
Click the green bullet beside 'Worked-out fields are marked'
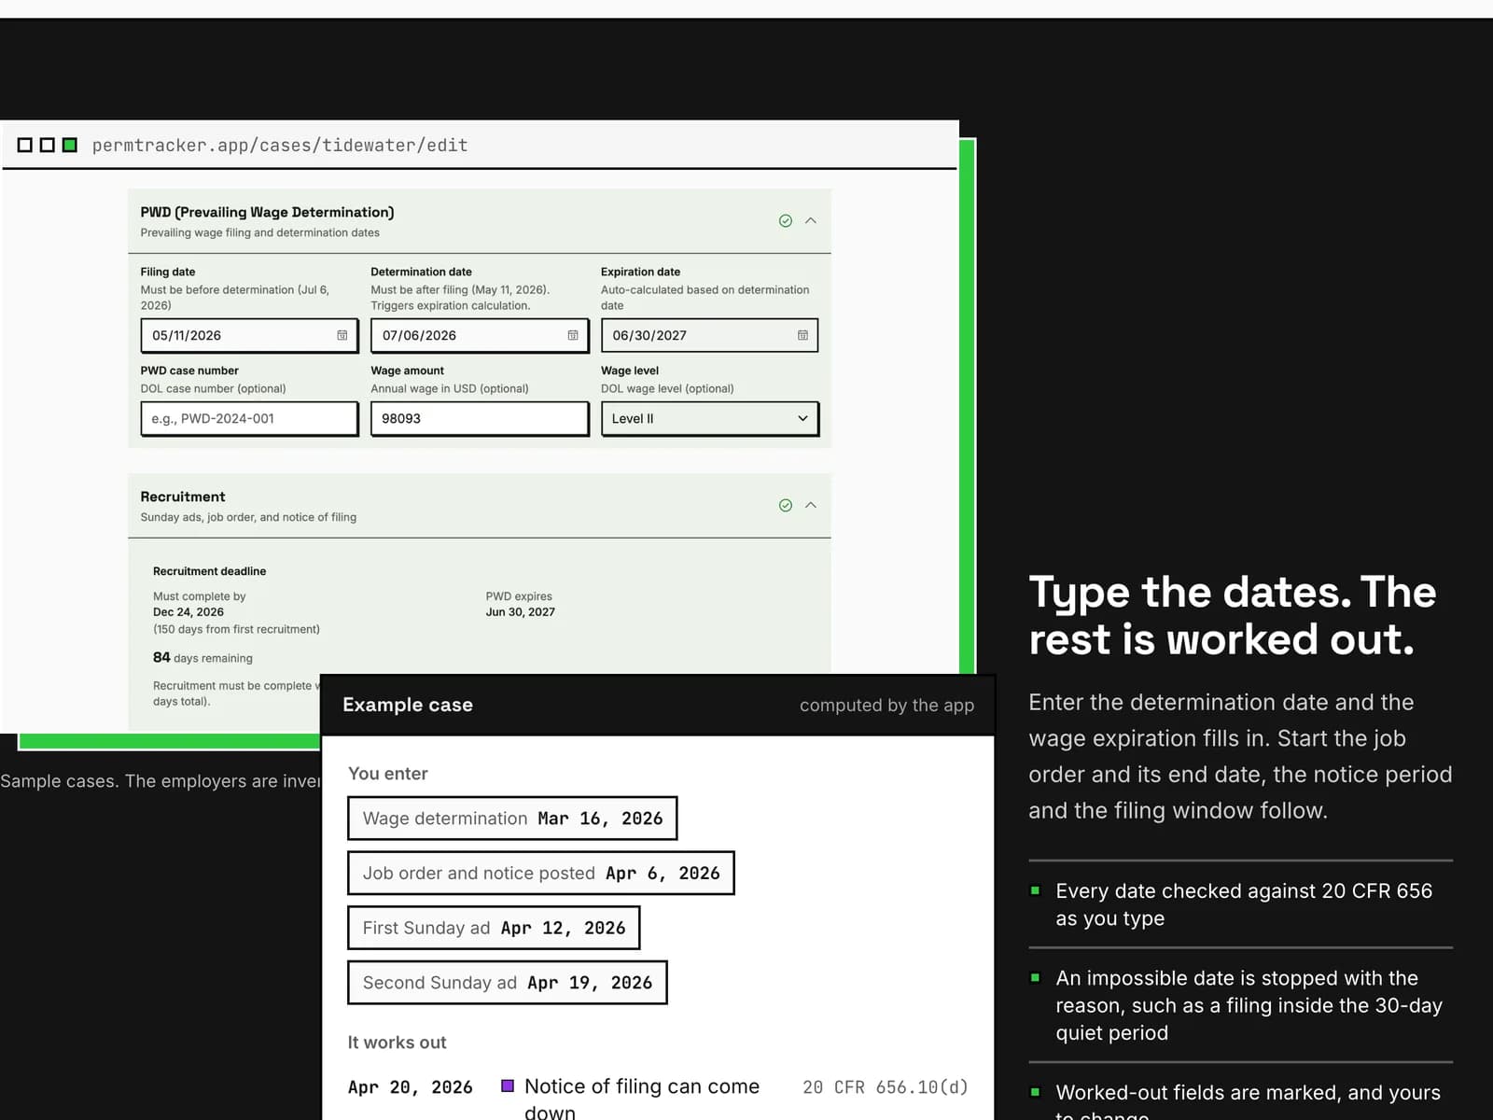pyautogui.click(x=1035, y=1091)
